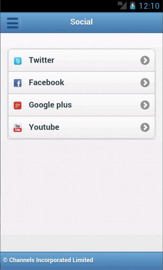Tap the Facebook logo icon

(x=17, y=83)
